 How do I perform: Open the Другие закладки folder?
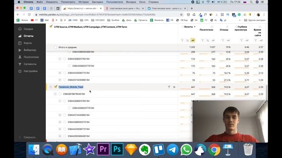tap(255, 20)
